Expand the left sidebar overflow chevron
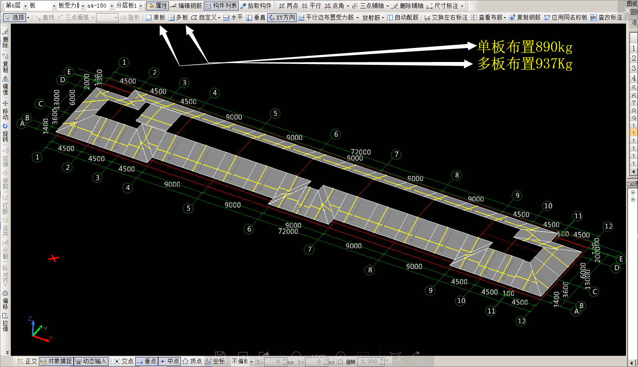The image size is (638, 367). tap(7, 353)
